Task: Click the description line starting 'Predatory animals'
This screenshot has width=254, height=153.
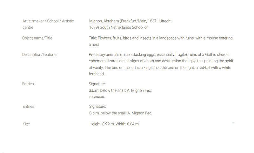Action: (x=159, y=55)
